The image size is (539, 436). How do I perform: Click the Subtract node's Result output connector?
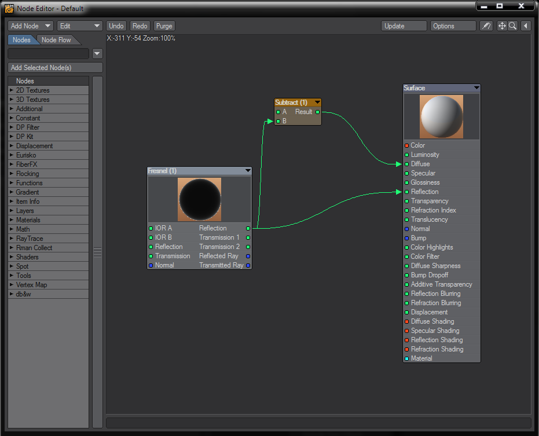click(x=317, y=112)
